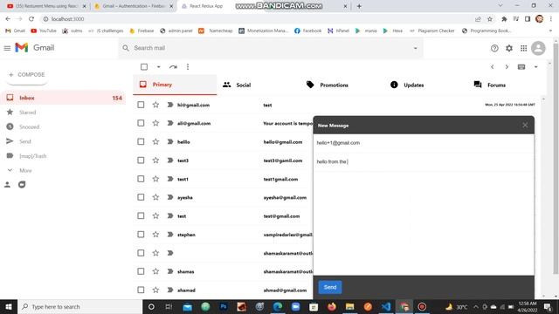
Task: Open input tools dropdown arrow beside keyboard icon
Action: click(x=535, y=67)
